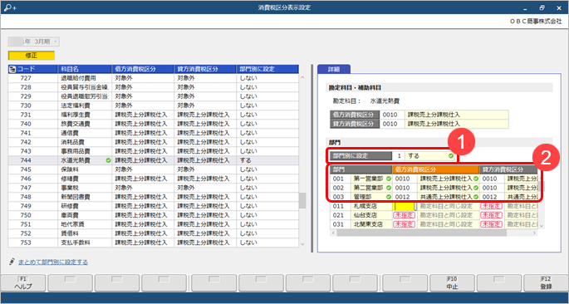
Task: Select row 749 研修費
Action: point(153,206)
